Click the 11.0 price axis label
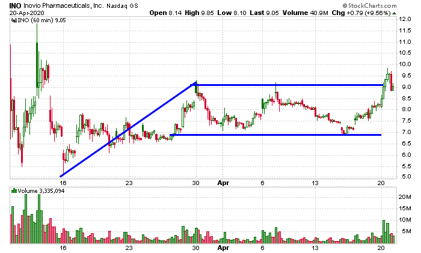The height and width of the screenshot is (253, 421). [x=405, y=42]
